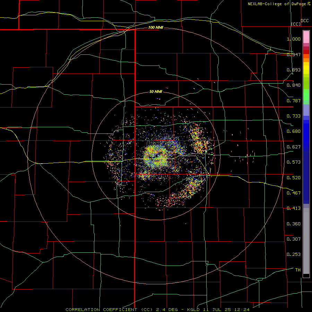Click the NEXLAB-College of DuPage label
Viewport: 312px width, 312px height.
coord(277,4)
